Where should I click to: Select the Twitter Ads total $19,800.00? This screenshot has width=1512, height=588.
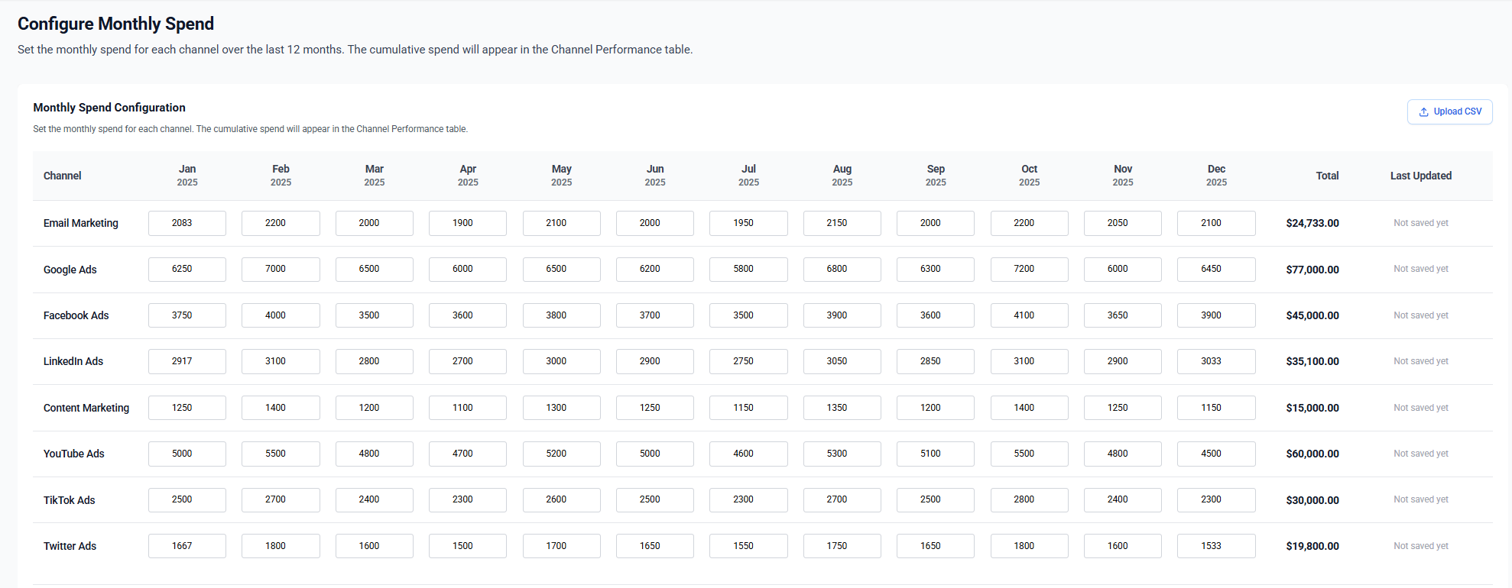(x=1312, y=546)
